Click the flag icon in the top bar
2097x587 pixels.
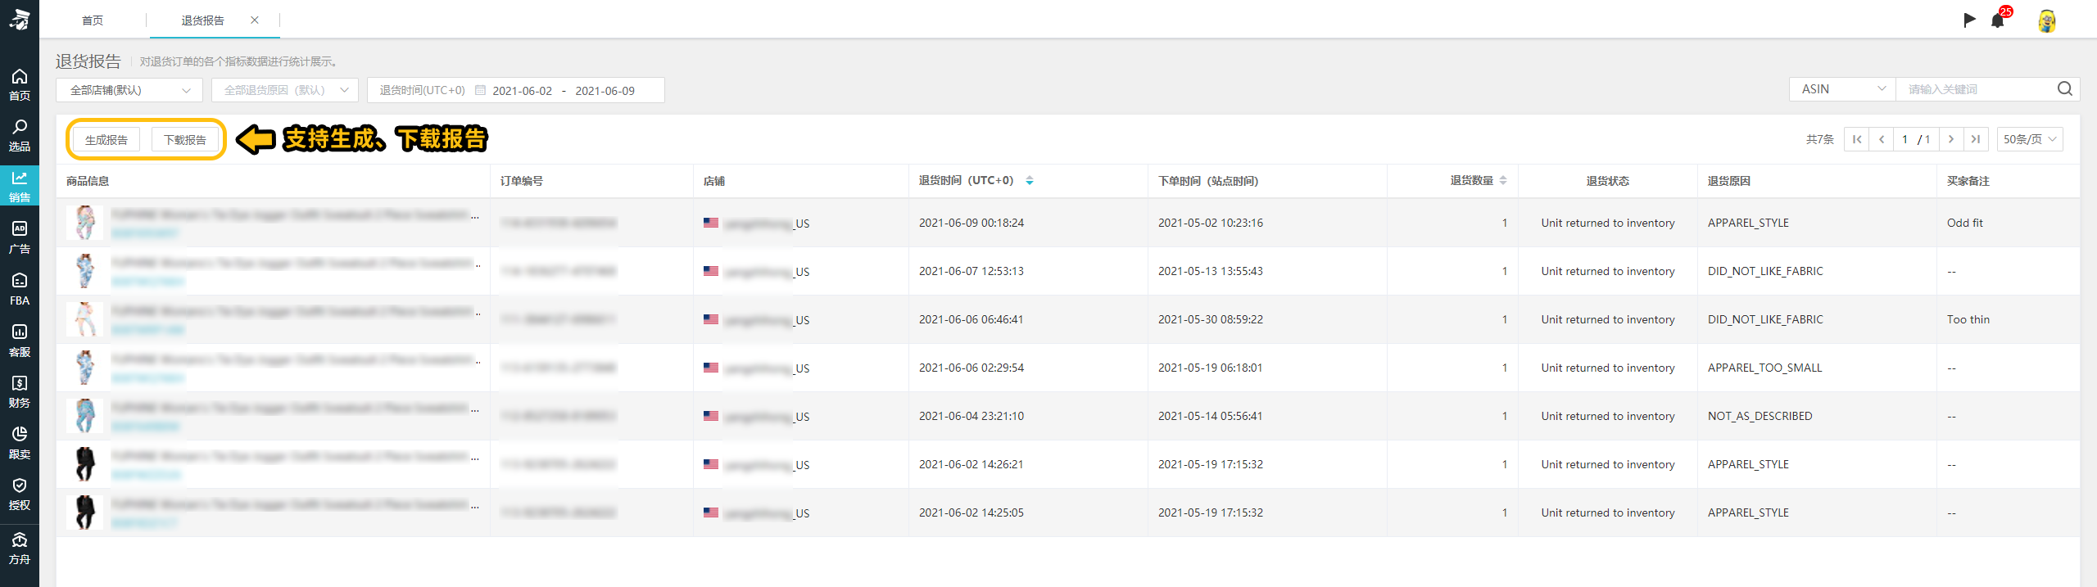[x=1969, y=20]
